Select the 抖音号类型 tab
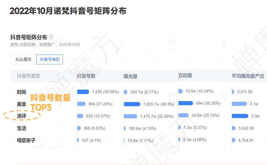Screen dimensions: 267x165 click(x=50, y=59)
